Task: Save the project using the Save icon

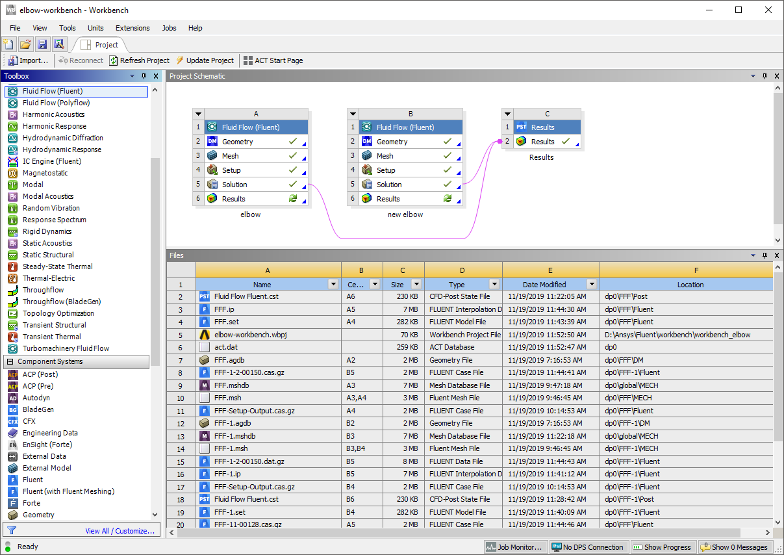Action: 42,44
